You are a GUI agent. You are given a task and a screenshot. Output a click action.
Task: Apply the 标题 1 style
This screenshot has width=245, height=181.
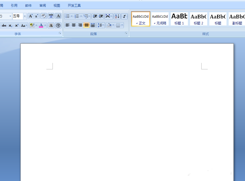coord(179,19)
